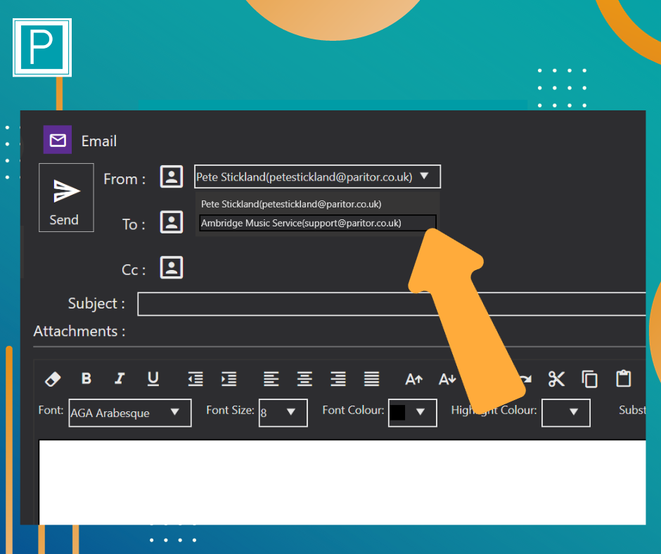Paste from clipboard

point(624,379)
